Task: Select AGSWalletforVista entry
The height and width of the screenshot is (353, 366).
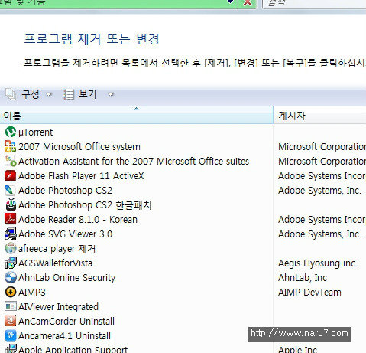Action: tap(55, 263)
